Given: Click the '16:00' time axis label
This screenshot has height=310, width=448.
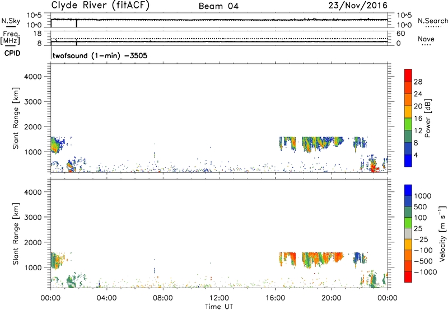Looking at the screenshot, I should [275, 298].
